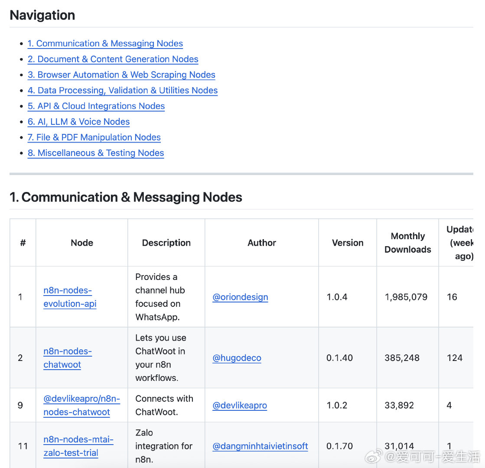Open the n8n-nodes-evolution-api node link

70,297
